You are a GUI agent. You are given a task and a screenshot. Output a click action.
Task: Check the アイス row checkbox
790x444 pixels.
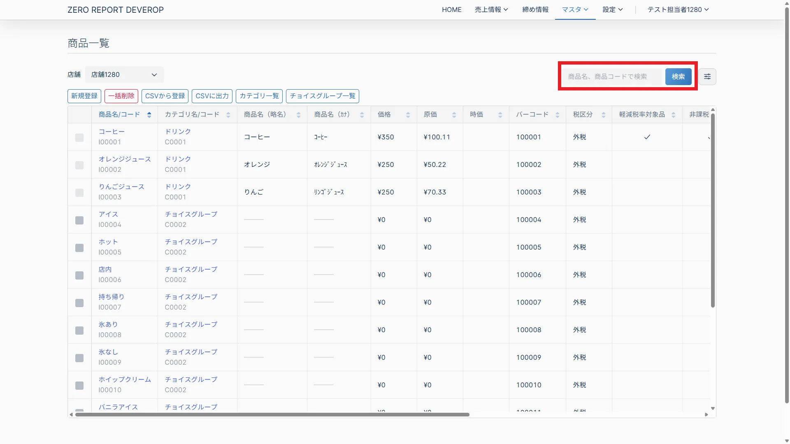point(79,220)
